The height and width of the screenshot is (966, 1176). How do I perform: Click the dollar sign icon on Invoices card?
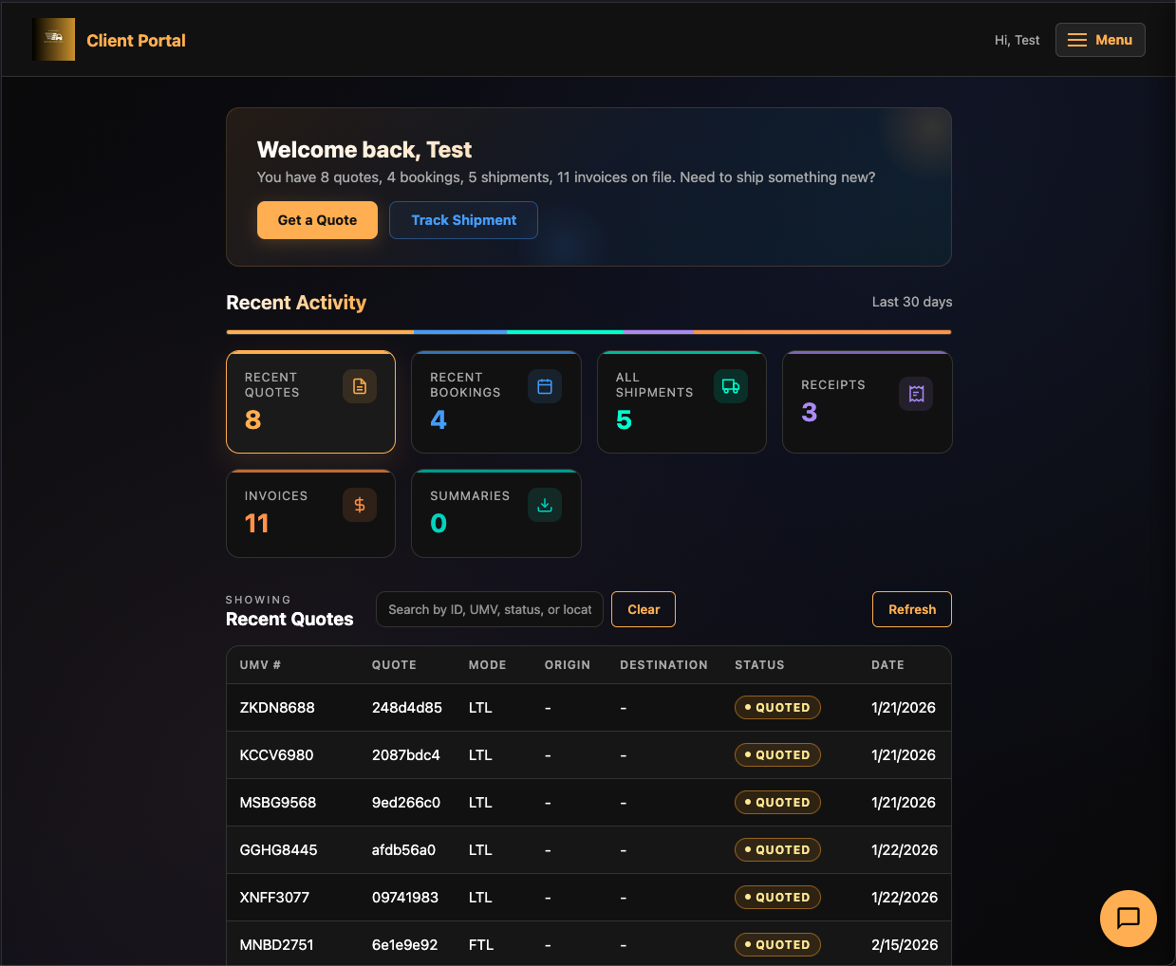pyautogui.click(x=360, y=505)
